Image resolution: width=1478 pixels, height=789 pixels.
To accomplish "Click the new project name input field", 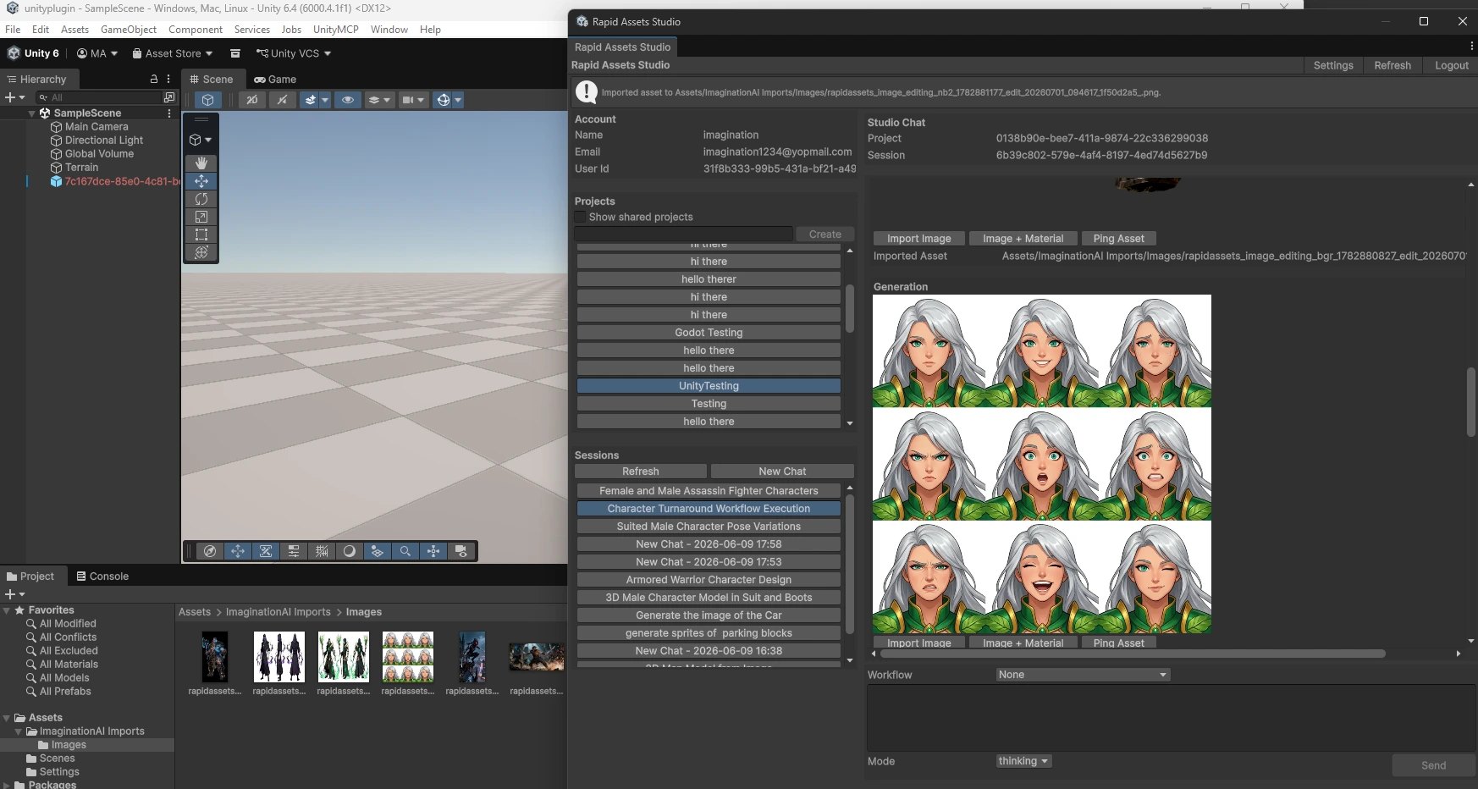I will tap(684, 234).
